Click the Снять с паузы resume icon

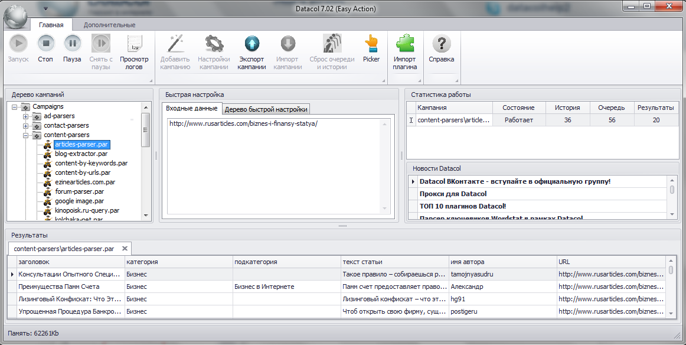pyautogui.click(x=101, y=43)
